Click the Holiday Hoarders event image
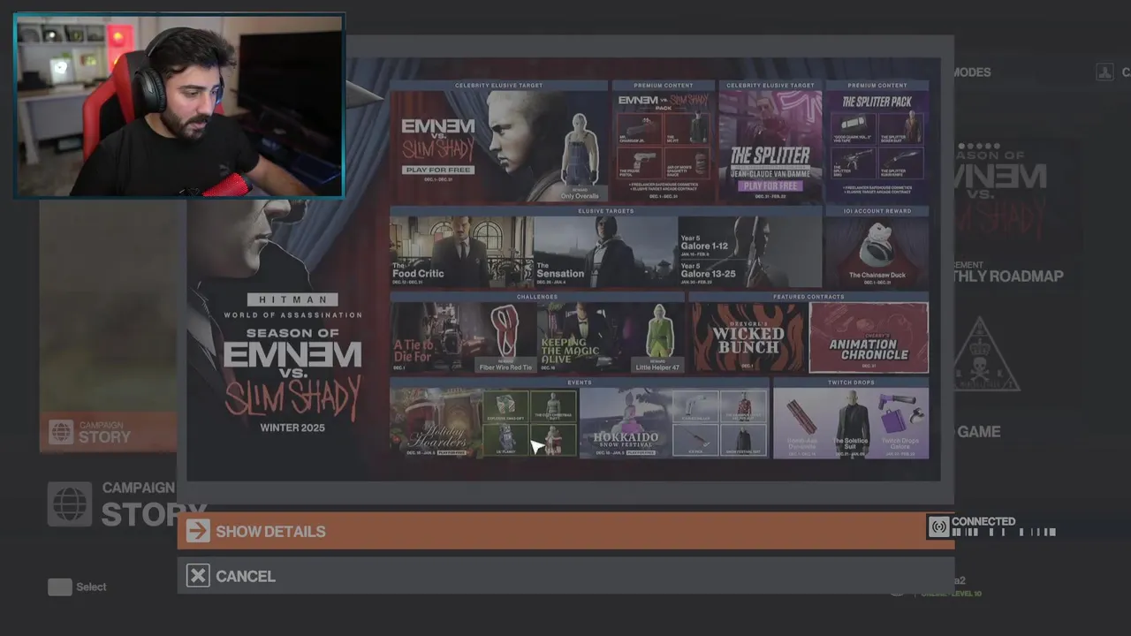This screenshot has height=636, width=1131. (436, 423)
